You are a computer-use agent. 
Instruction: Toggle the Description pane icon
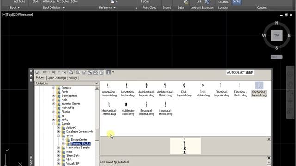pyautogui.click(x=102, y=72)
